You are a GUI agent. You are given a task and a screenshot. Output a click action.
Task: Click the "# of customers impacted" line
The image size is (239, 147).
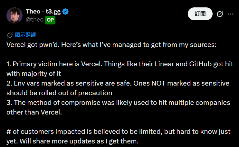pos(119,132)
